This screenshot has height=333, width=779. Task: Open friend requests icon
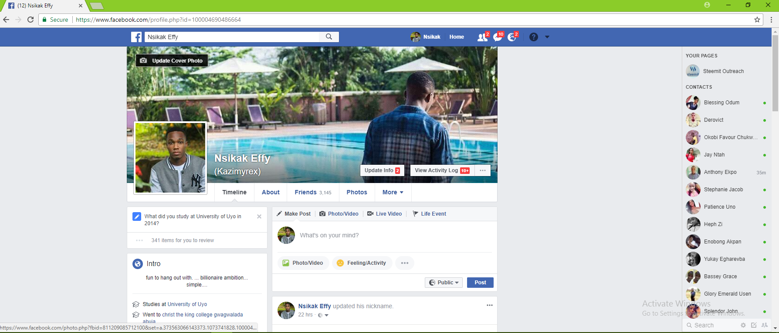pyautogui.click(x=483, y=37)
